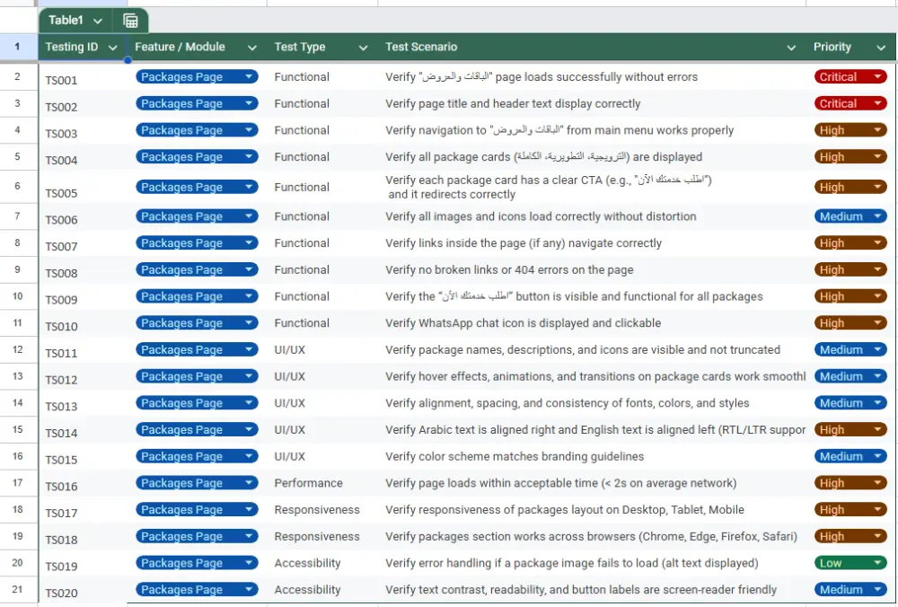Open Priority column header dropdown
The height and width of the screenshot is (607, 898).
tap(879, 48)
